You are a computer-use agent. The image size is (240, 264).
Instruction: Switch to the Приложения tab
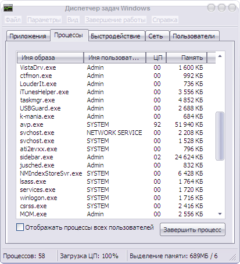pyautogui.click(x=28, y=36)
